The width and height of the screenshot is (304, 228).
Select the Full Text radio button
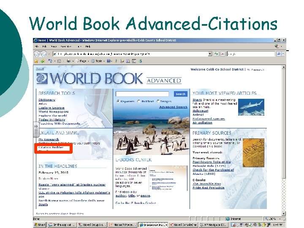tap(139, 101)
